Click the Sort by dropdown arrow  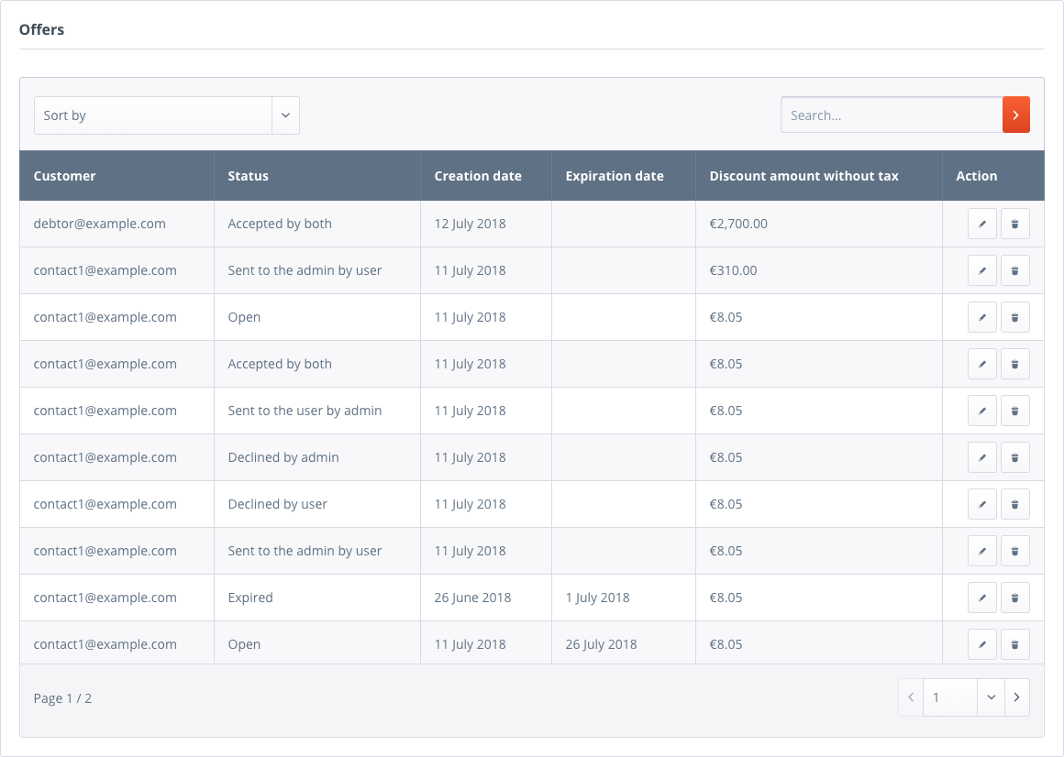click(285, 115)
